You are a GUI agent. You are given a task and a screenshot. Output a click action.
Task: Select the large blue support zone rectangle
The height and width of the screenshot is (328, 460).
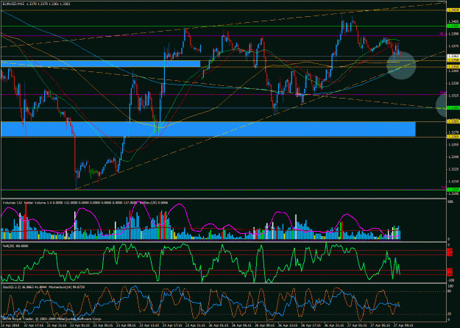pyautogui.click(x=208, y=129)
